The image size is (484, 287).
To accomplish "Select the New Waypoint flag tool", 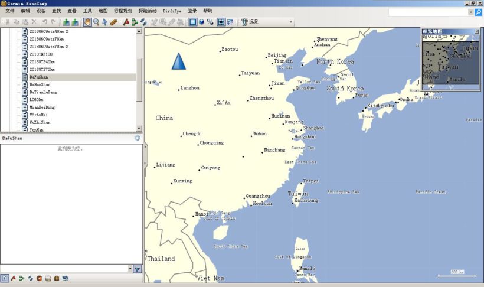I will coord(126,22).
